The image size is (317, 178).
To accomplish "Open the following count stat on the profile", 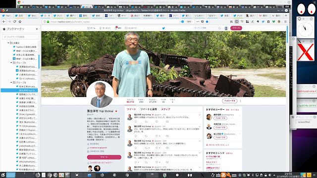I will [141, 101].
